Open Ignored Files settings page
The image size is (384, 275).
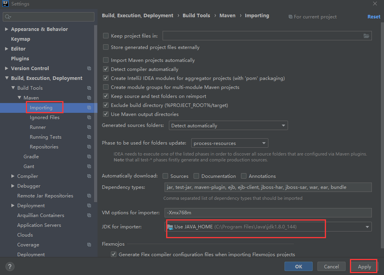[x=45, y=117]
